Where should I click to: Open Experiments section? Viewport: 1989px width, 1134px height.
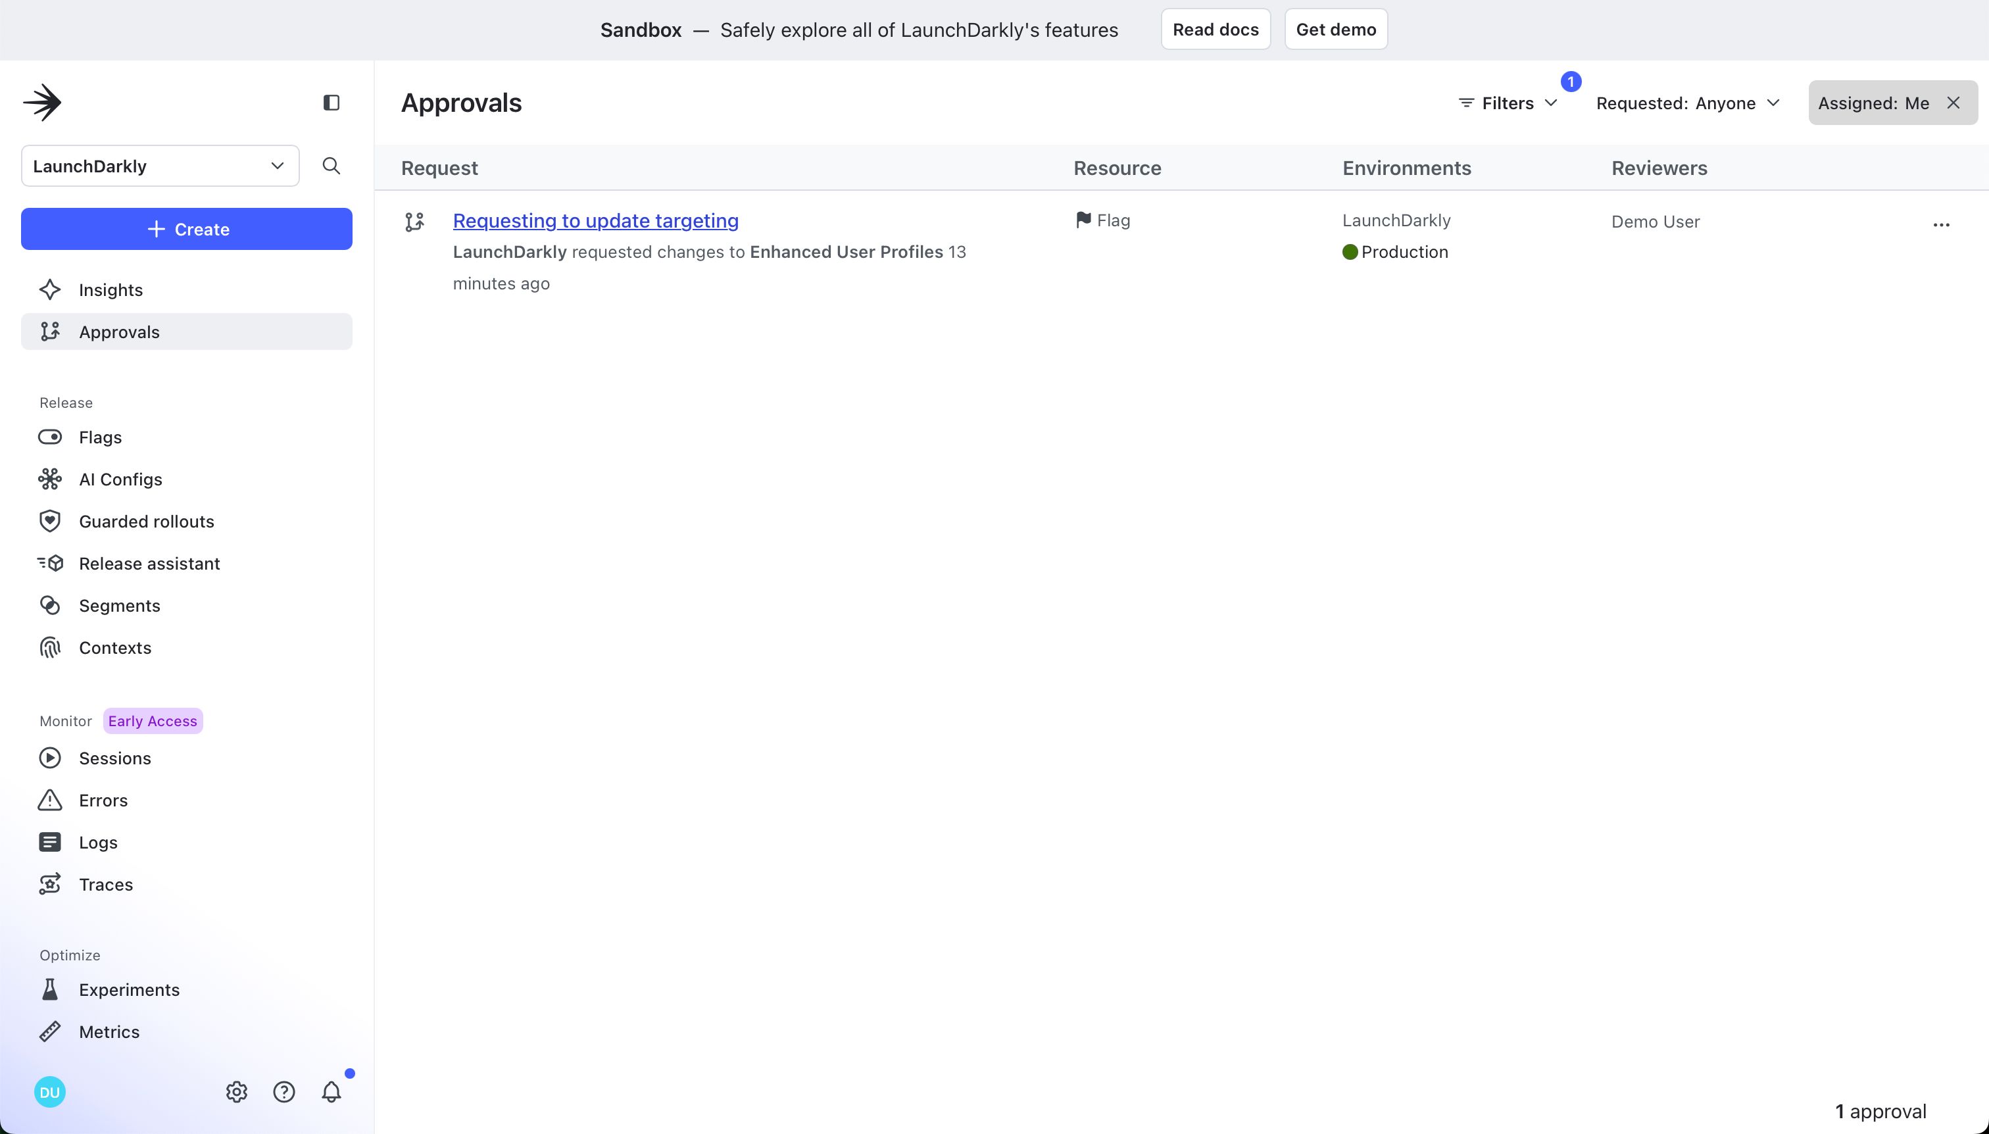187,989
